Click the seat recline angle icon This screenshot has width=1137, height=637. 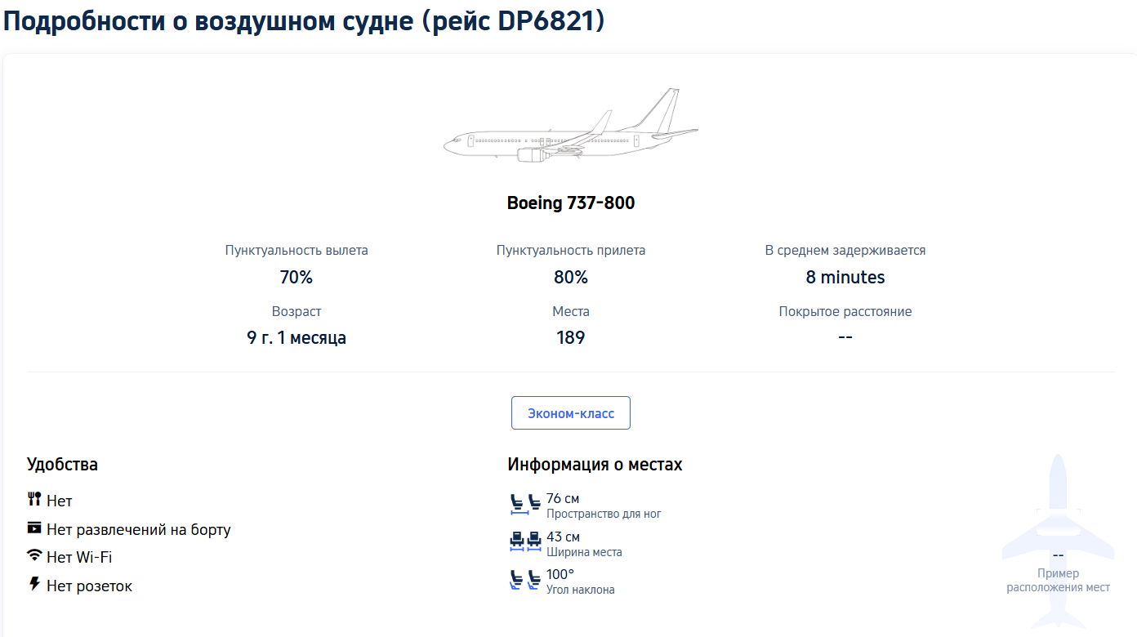click(x=522, y=581)
